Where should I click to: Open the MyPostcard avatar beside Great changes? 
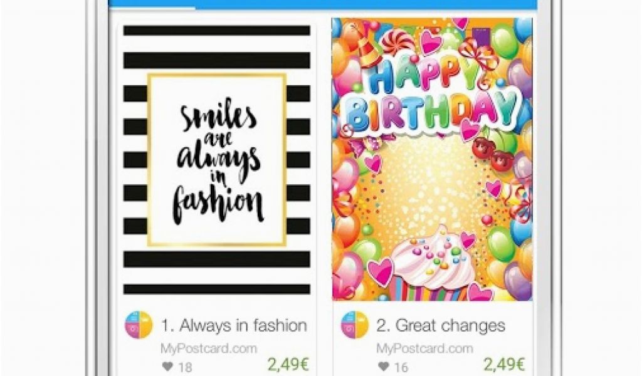click(x=355, y=325)
